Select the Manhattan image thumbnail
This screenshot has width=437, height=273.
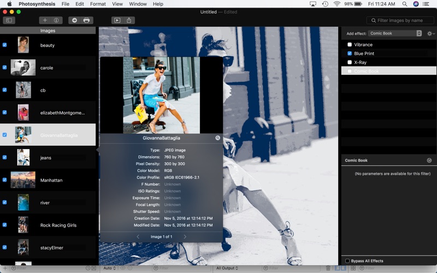point(23,180)
